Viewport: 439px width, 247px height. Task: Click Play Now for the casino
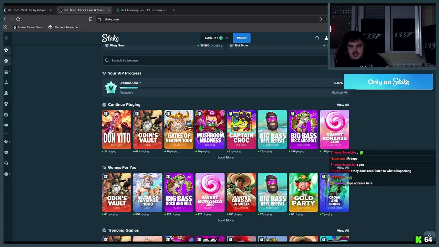(x=117, y=45)
